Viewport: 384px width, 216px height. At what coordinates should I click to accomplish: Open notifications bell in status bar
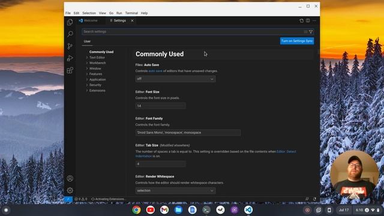[314, 199]
